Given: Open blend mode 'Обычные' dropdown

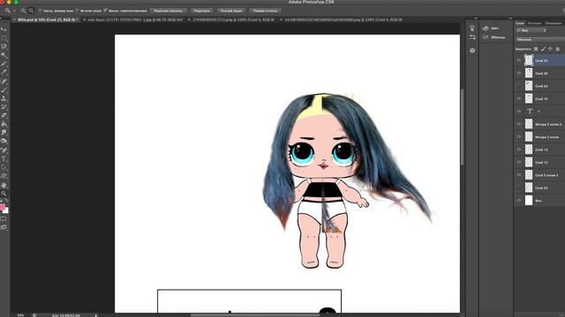Looking at the screenshot, I should pyautogui.click(x=540, y=40).
